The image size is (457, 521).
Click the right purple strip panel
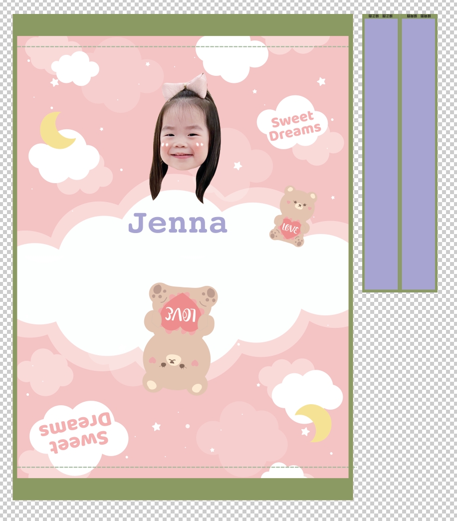tap(419, 155)
